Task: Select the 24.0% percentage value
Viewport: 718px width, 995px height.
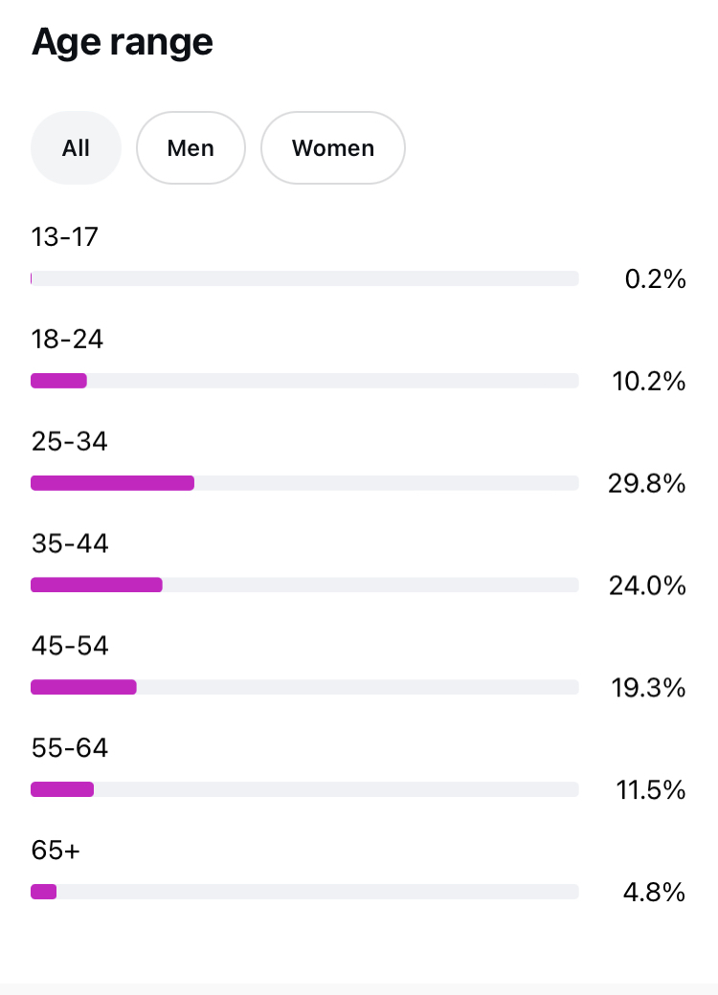Action: (x=647, y=586)
